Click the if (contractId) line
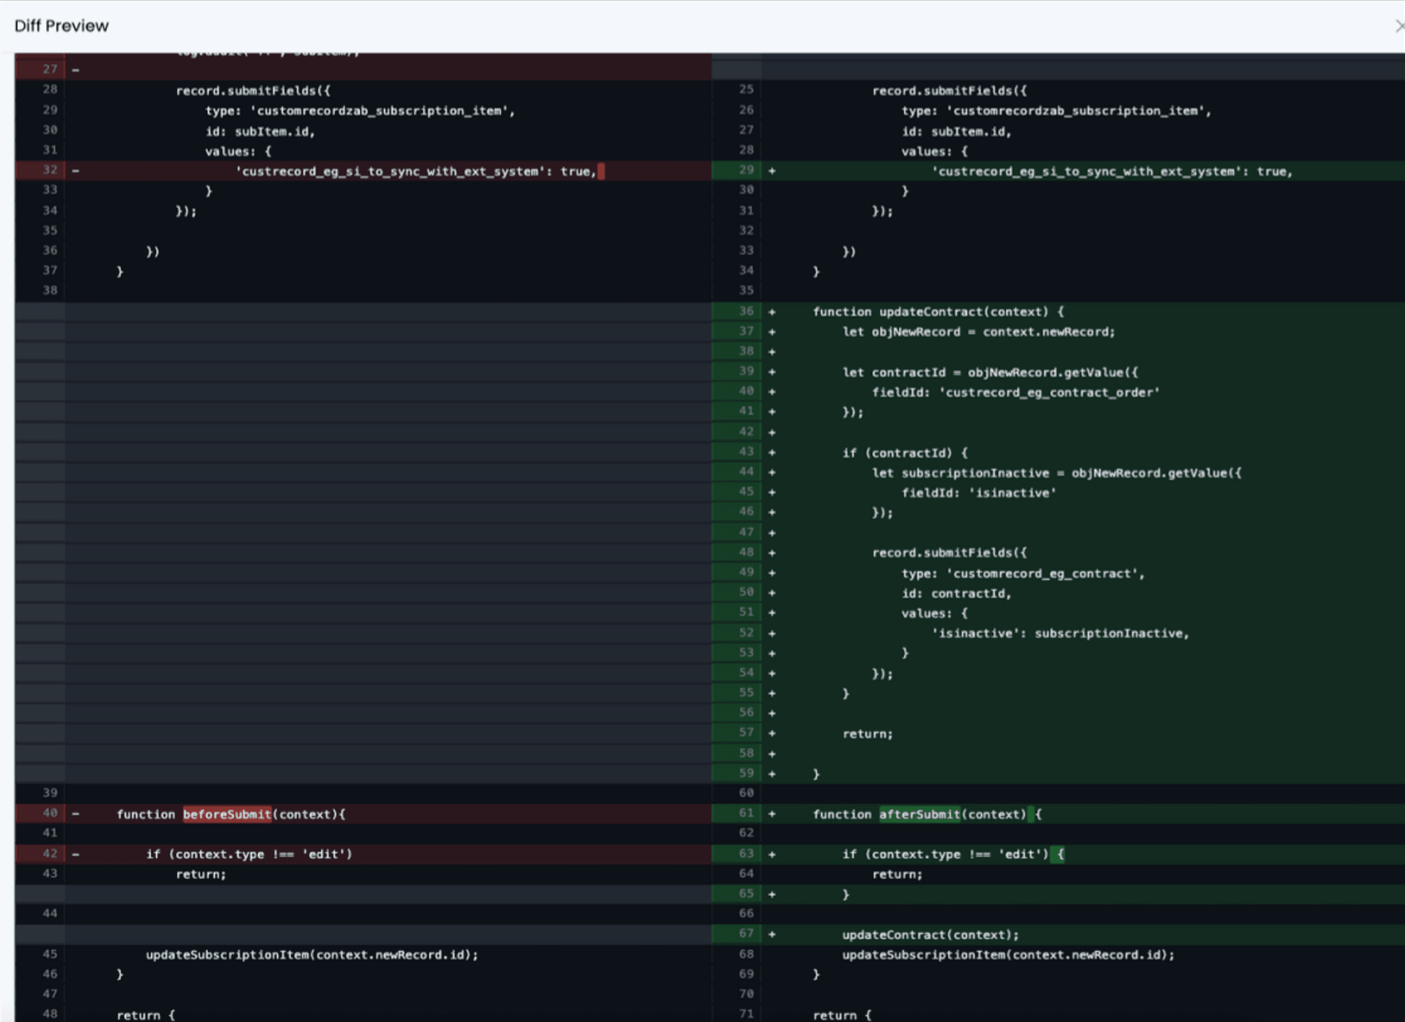Image resolution: width=1405 pixels, height=1022 pixels. tap(905, 452)
